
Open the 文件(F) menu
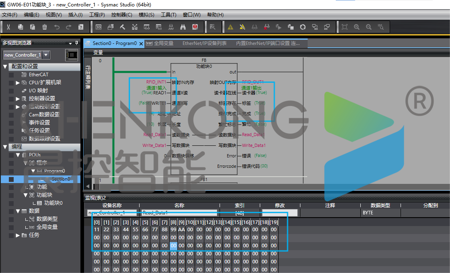point(10,14)
